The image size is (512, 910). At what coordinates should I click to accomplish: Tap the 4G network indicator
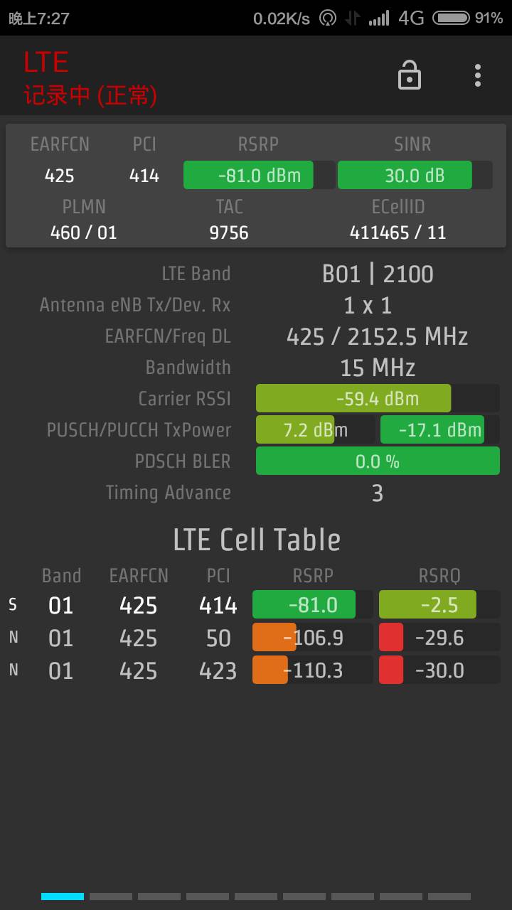tap(411, 18)
